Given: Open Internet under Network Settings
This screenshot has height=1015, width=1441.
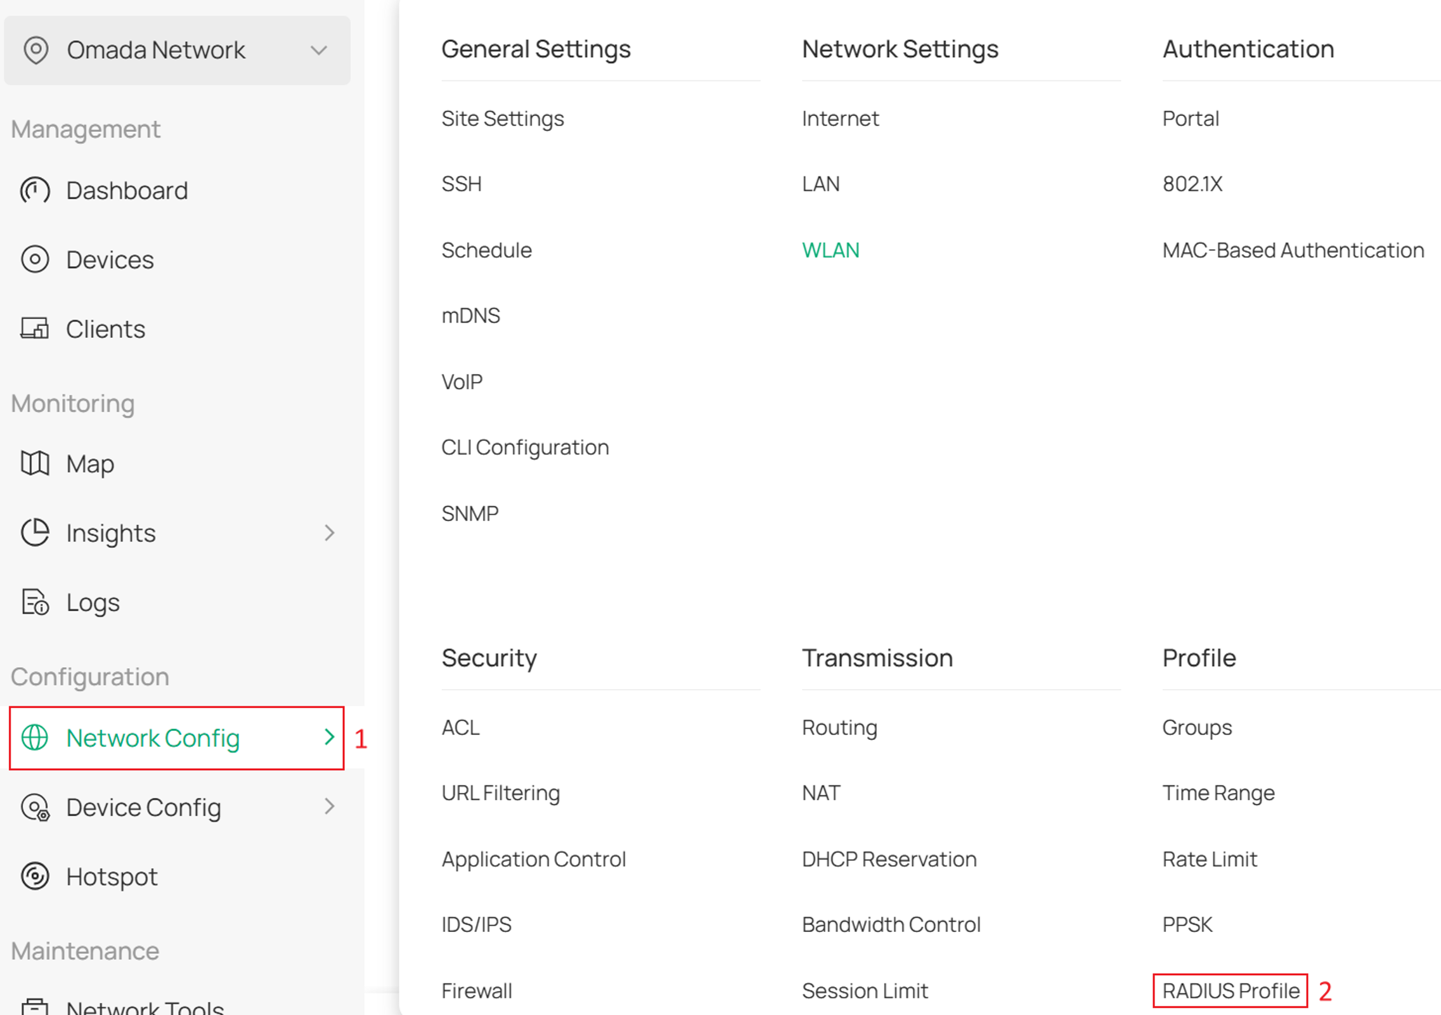Looking at the screenshot, I should coord(840,119).
